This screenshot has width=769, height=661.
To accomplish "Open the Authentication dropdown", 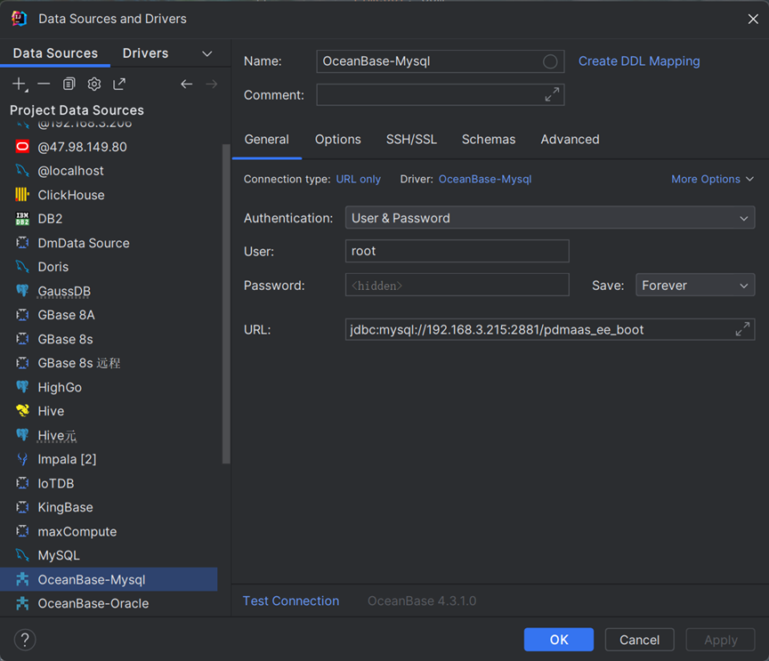I will [x=549, y=218].
